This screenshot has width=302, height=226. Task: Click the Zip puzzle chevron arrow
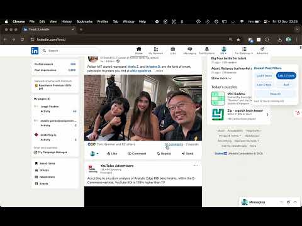coord(267,114)
